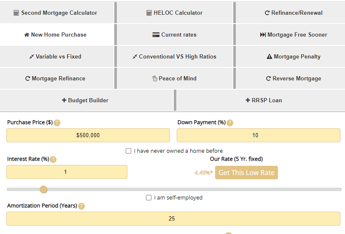Viewport: 345px width, 234px height.
Task: Click the interest rate slider handle
Action: tap(43, 189)
